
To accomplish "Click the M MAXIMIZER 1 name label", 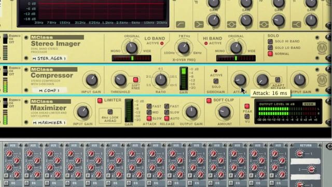I will (x=49, y=123).
